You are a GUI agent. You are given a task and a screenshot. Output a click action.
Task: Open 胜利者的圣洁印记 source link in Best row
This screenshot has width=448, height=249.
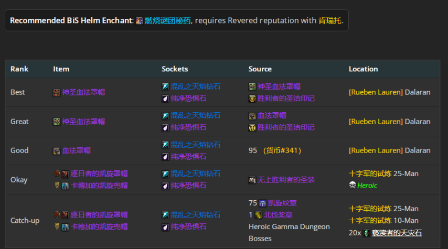pos(286,98)
